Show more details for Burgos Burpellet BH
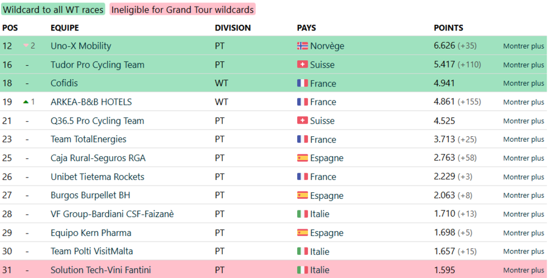This screenshot has height=278, width=548. pos(524,195)
